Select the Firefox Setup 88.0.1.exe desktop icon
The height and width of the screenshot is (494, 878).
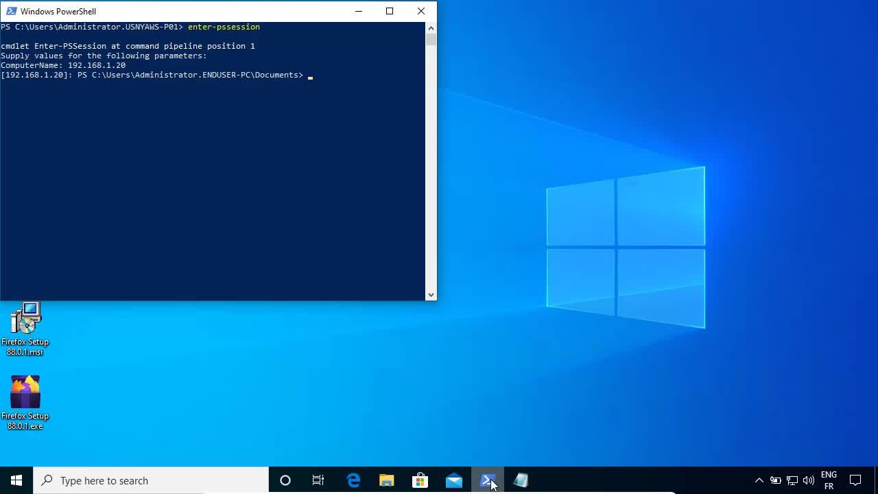point(25,397)
